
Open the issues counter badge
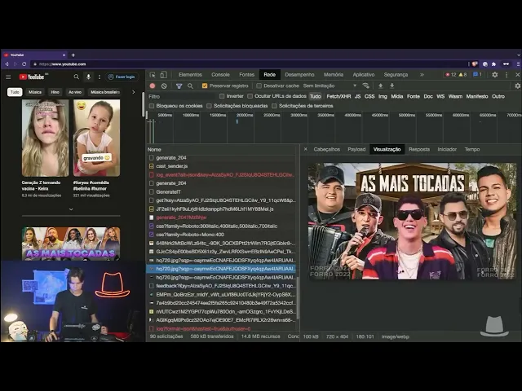(477, 75)
